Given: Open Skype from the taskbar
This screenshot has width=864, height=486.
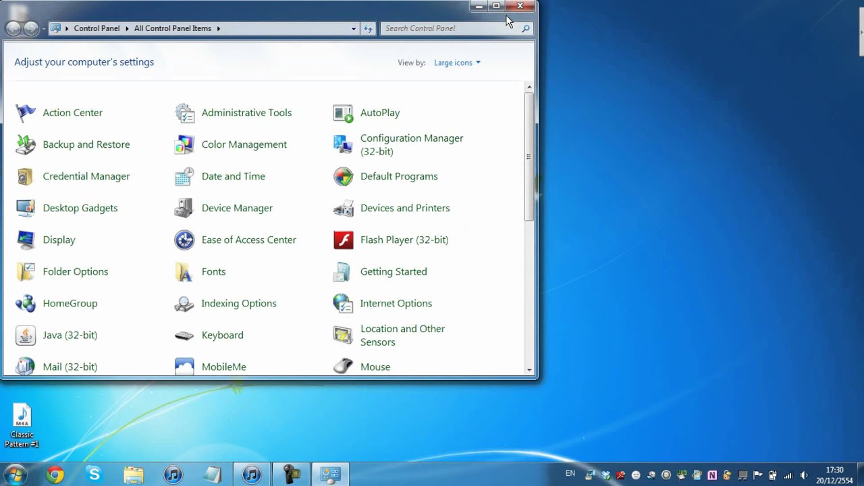Looking at the screenshot, I should click(x=94, y=475).
